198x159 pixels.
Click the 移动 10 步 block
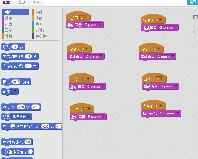(x=13, y=47)
